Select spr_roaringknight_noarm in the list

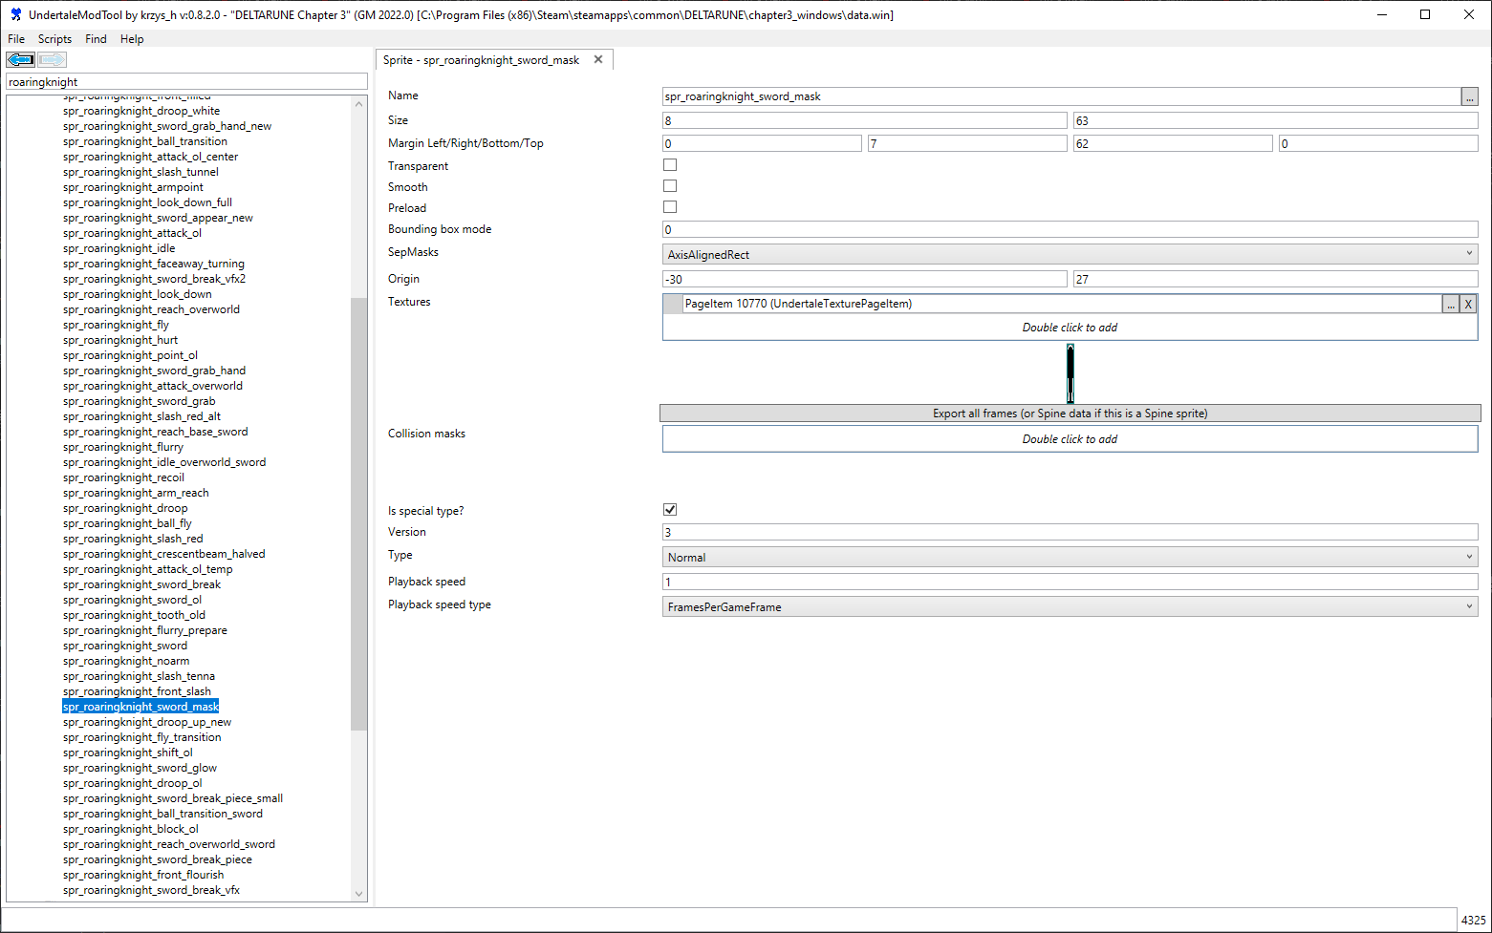pyautogui.click(x=126, y=661)
